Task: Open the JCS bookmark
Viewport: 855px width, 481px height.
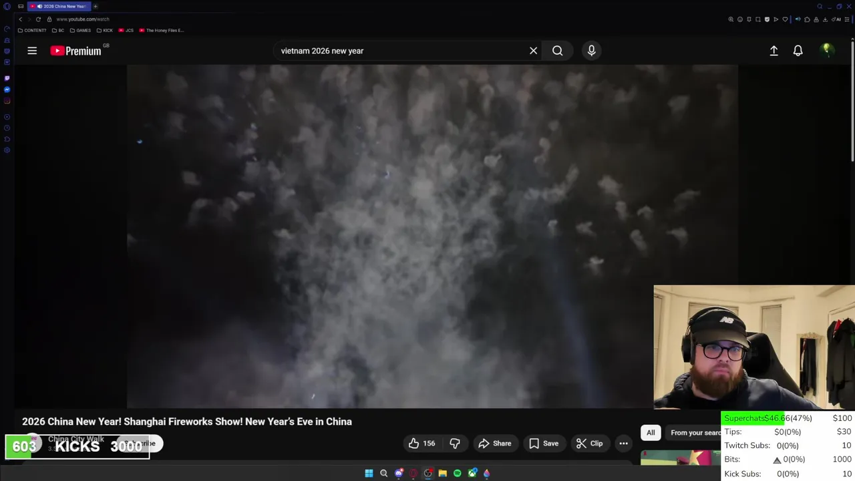Action: pyautogui.click(x=126, y=30)
